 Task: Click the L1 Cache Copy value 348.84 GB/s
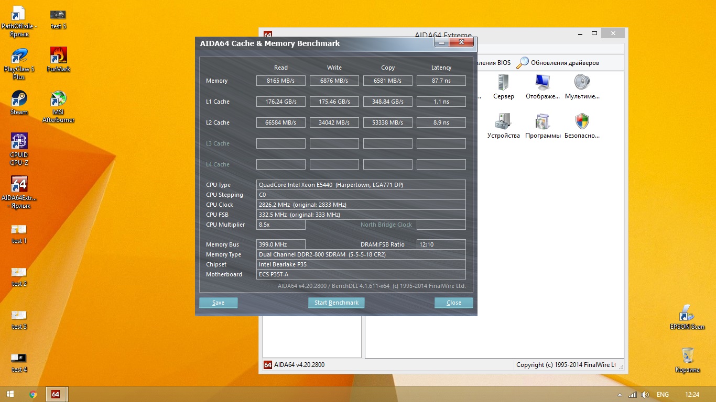pyautogui.click(x=388, y=102)
